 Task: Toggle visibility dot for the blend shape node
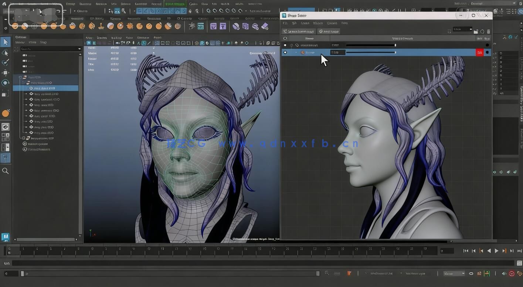pyautogui.click(x=284, y=45)
